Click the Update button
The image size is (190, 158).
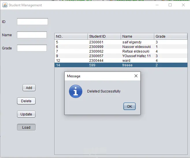pyautogui.click(x=26, y=114)
